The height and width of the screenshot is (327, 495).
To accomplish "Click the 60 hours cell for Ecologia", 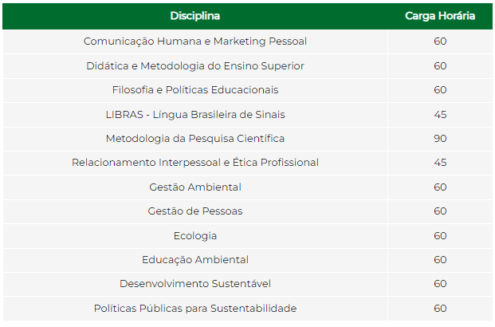I will pyautogui.click(x=440, y=235).
